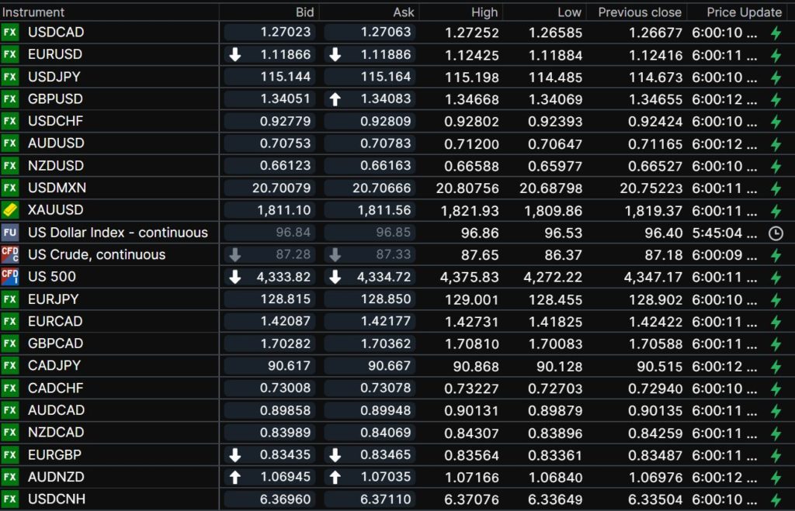Click the FX icon beside AUDNZD
The height and width of the screenshot is (511, 795).
point(10,477)
